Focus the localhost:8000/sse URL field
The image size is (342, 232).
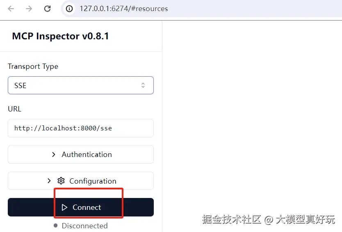click(81, 128)
